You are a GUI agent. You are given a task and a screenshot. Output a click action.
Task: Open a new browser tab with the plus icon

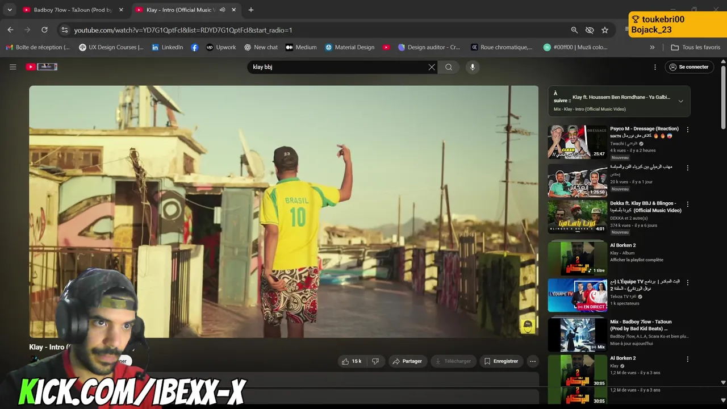[251, 10]
